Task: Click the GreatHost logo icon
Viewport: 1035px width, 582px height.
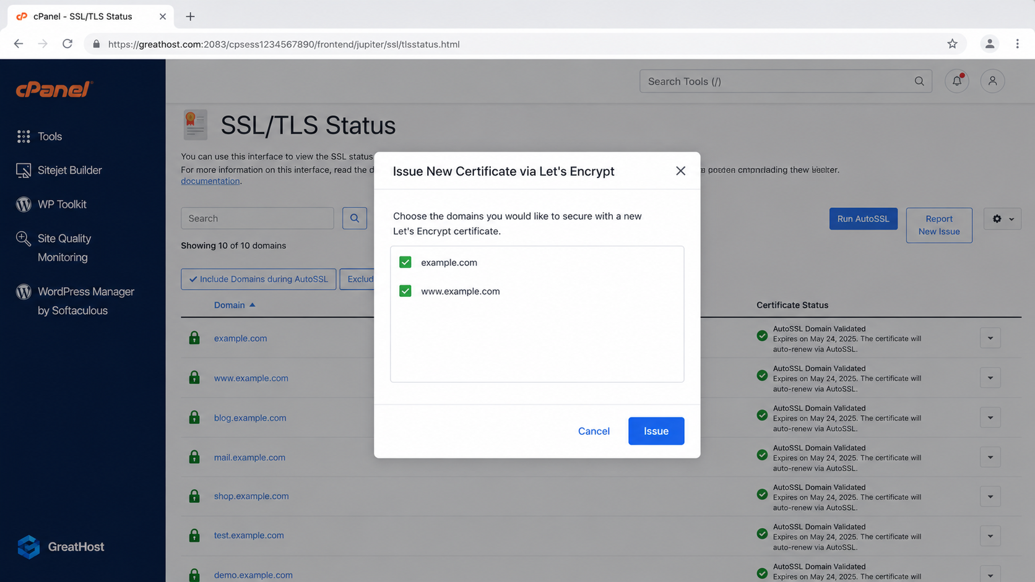Action: point(28,547)
